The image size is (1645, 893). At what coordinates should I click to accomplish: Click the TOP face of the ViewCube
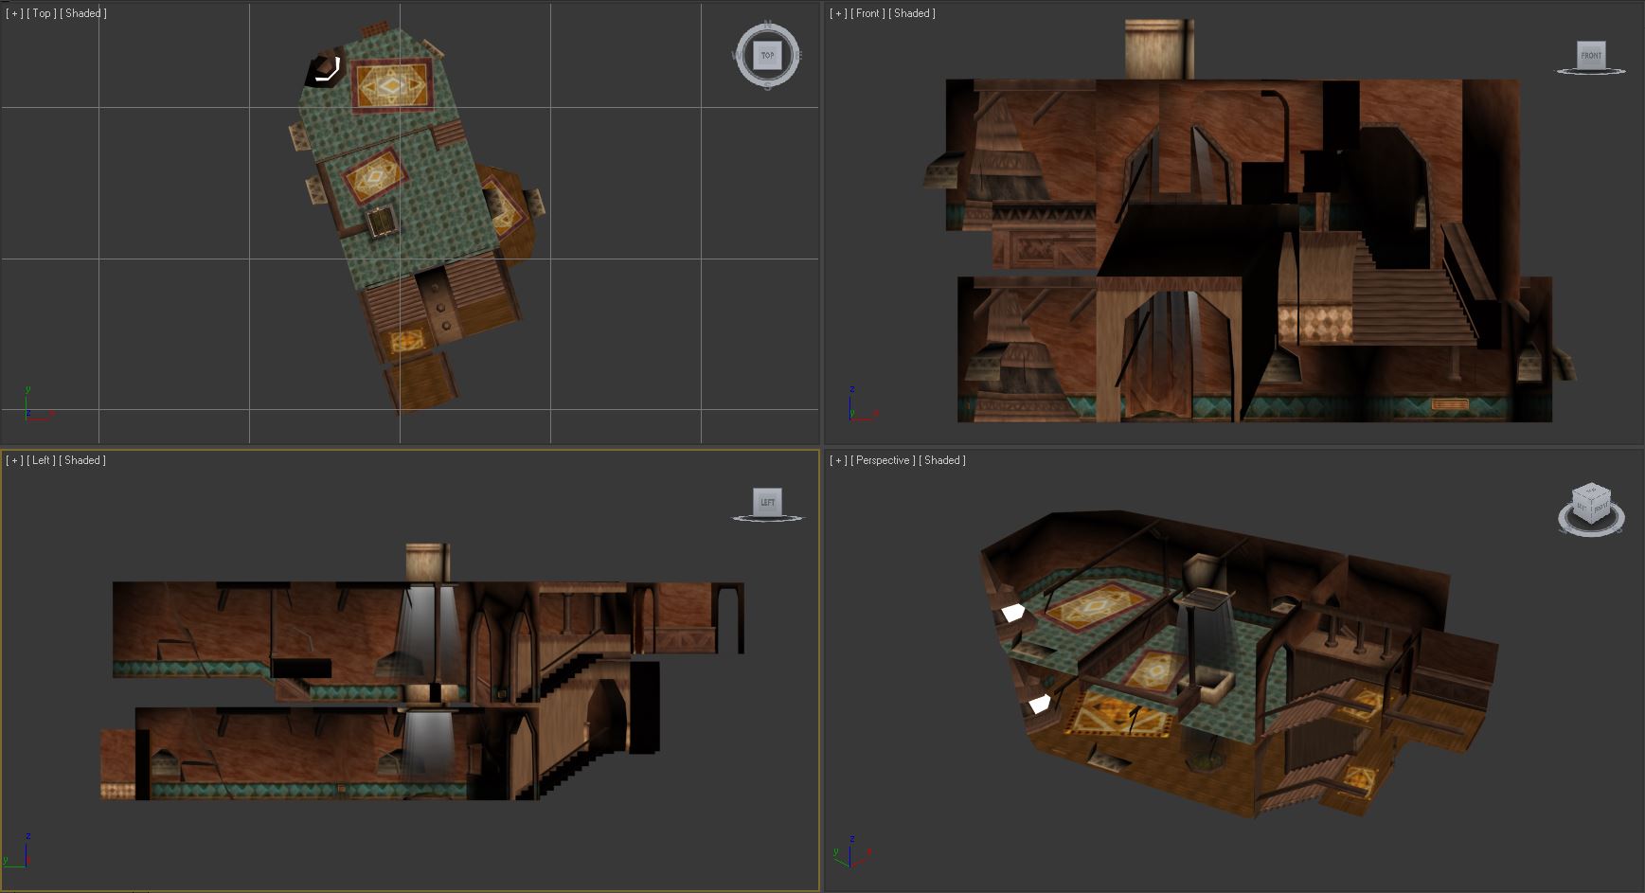(x=767, y=55)
